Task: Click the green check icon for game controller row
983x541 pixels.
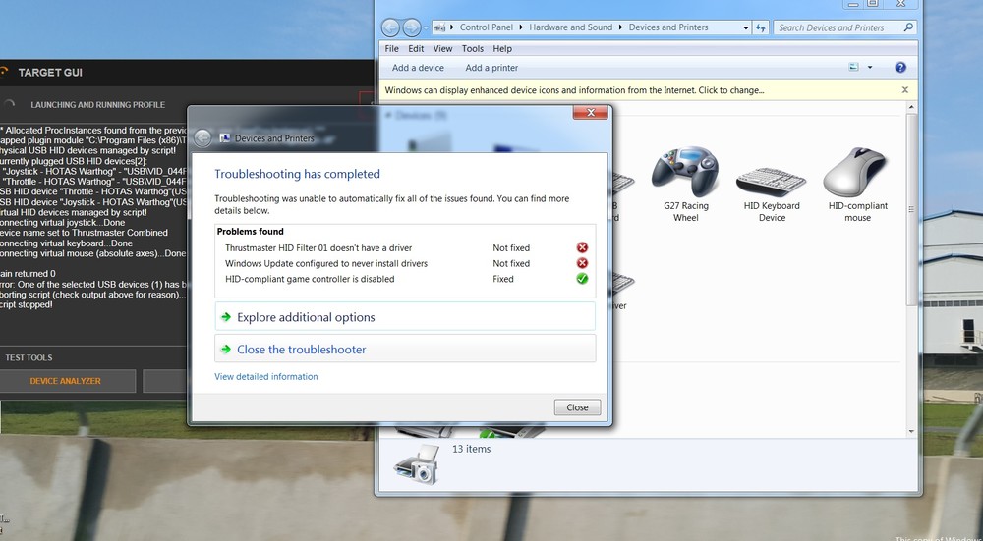Action: coord(582,279)
